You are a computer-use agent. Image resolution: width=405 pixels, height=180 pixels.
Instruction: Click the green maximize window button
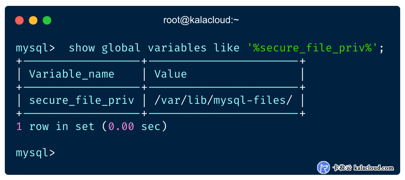click(47, 20)
